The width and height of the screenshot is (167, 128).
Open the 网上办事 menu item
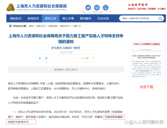pyautogui.click(x=68, y=19)
